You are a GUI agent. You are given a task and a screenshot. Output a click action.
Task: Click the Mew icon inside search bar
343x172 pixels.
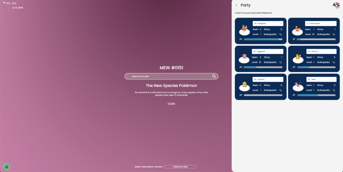pos(129,76)
